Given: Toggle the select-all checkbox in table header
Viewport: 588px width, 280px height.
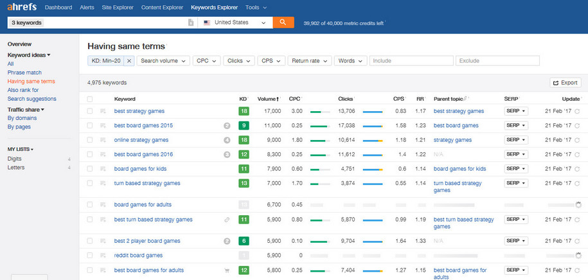Looking at the screenshot, I should (89, 99).
